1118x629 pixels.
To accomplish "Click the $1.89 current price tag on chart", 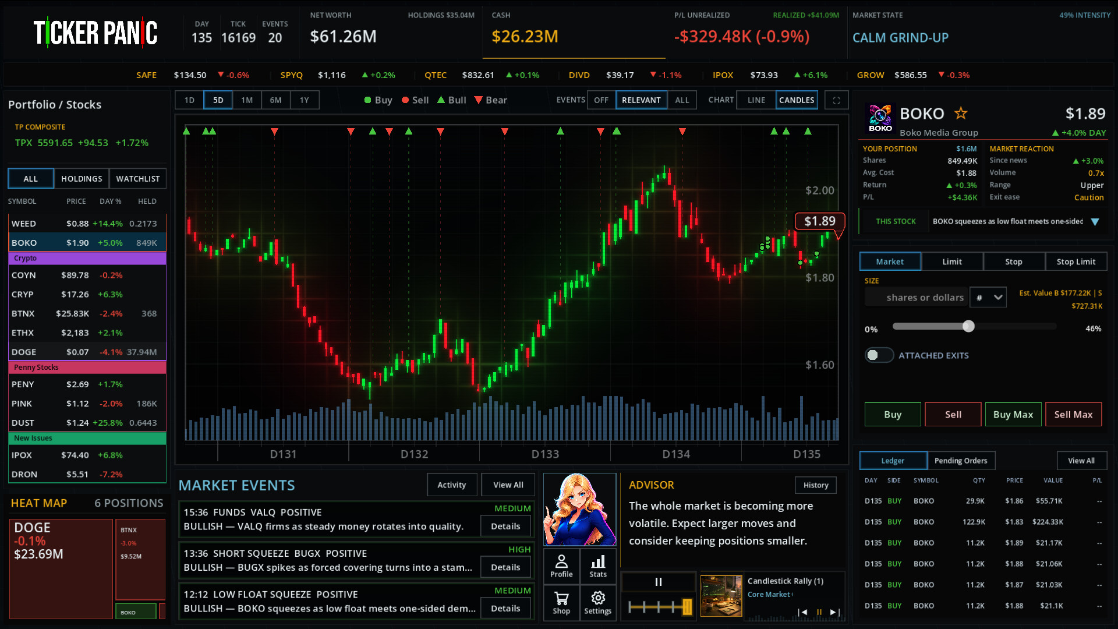I will tap(819, 221).
